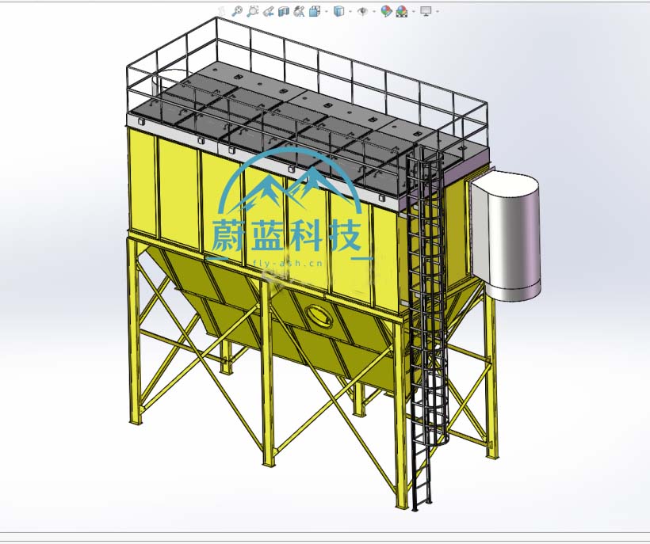Click the Zoom to Fit icon
The image size is (650, 544).
237,11
